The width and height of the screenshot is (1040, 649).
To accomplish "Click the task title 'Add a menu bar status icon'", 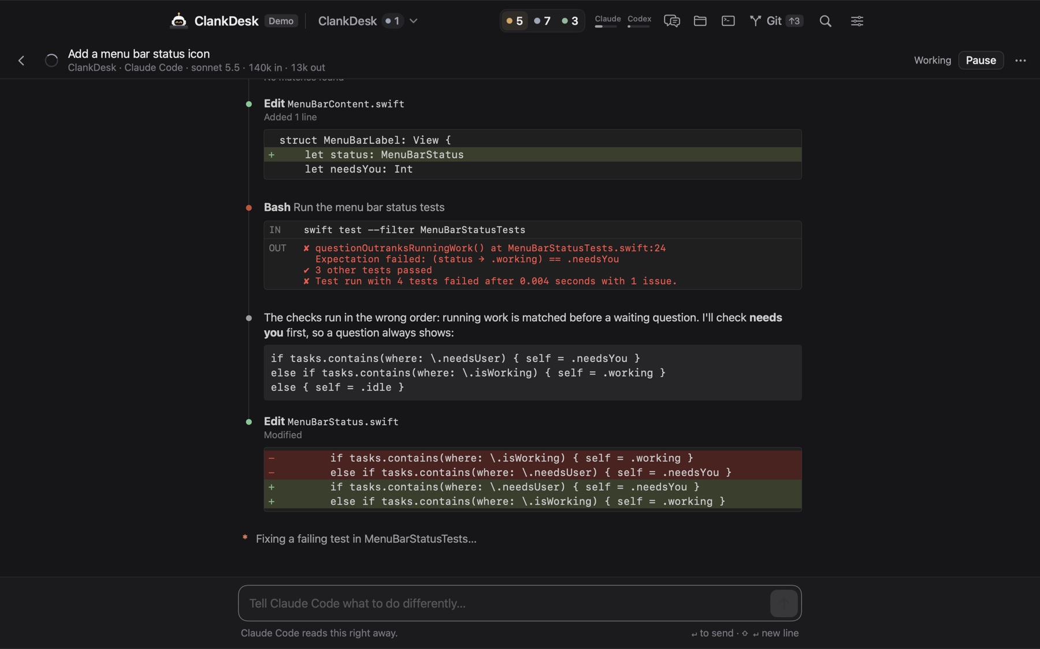I will tap(139, 54).
